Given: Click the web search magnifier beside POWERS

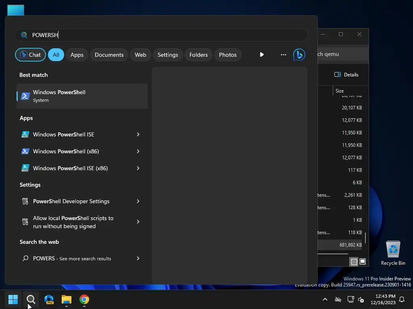Looking at the screenshot, I should [x=25, y=258].
